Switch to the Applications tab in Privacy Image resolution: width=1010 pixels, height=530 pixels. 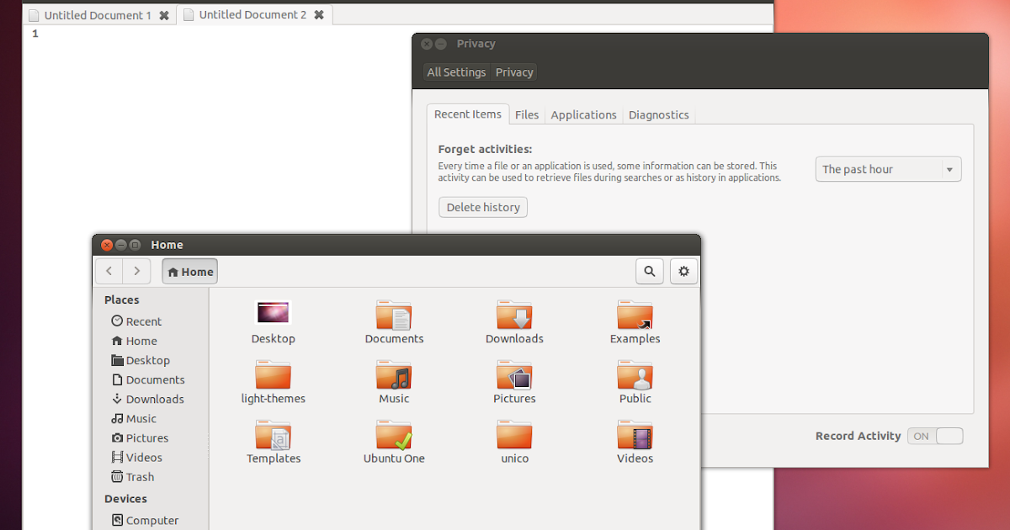[583, 114]
